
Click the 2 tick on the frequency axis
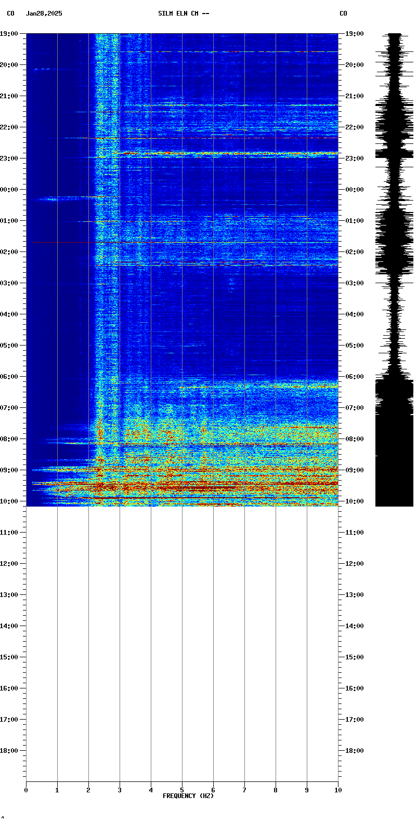[88, 790]
